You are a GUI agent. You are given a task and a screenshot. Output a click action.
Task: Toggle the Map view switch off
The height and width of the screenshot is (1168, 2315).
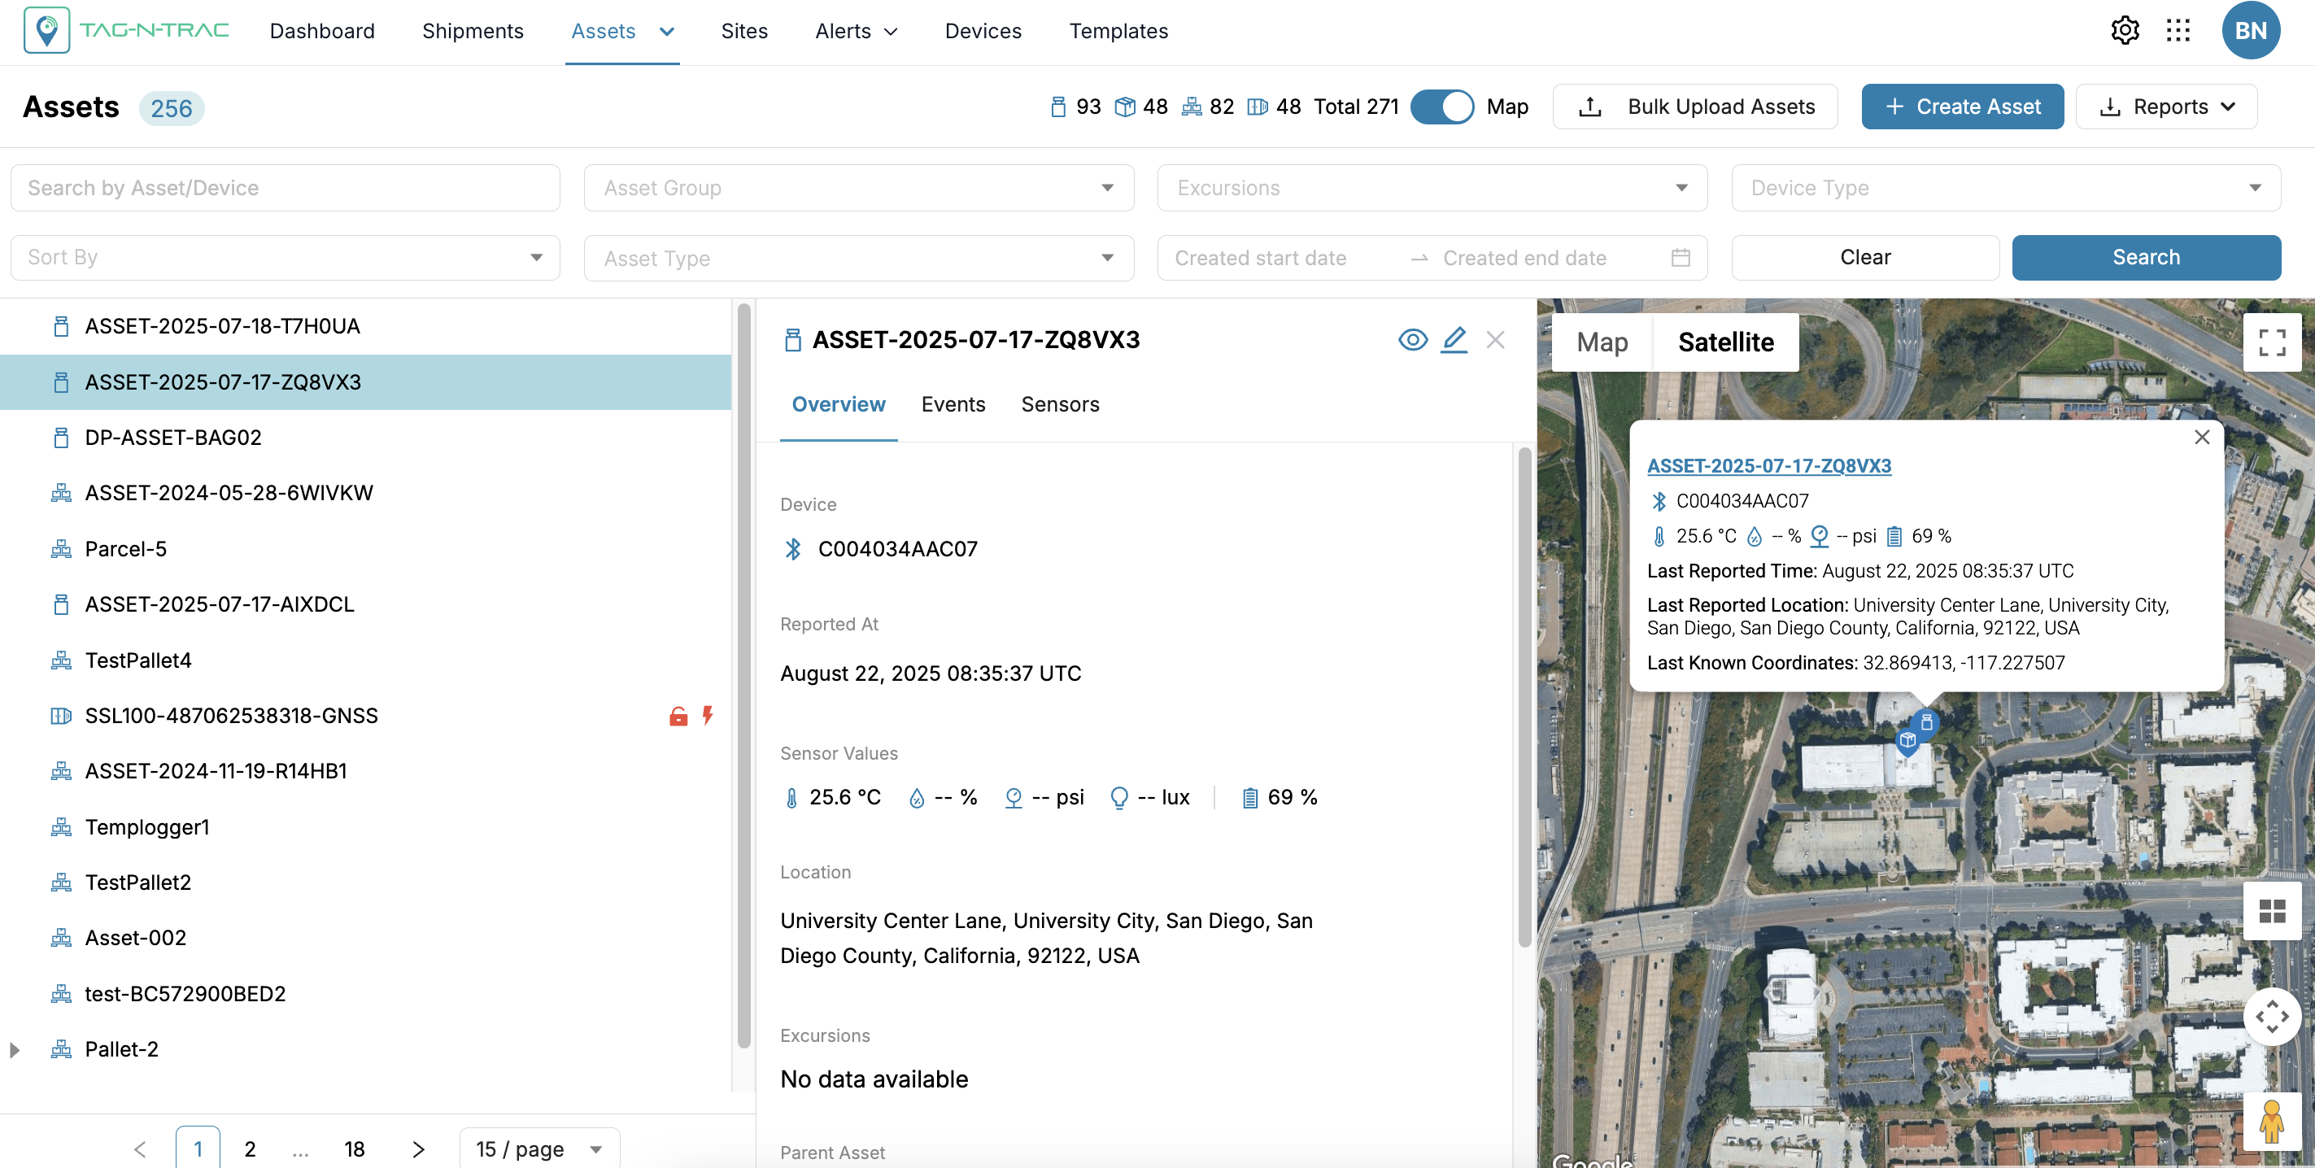click(x=1441, y=107)
